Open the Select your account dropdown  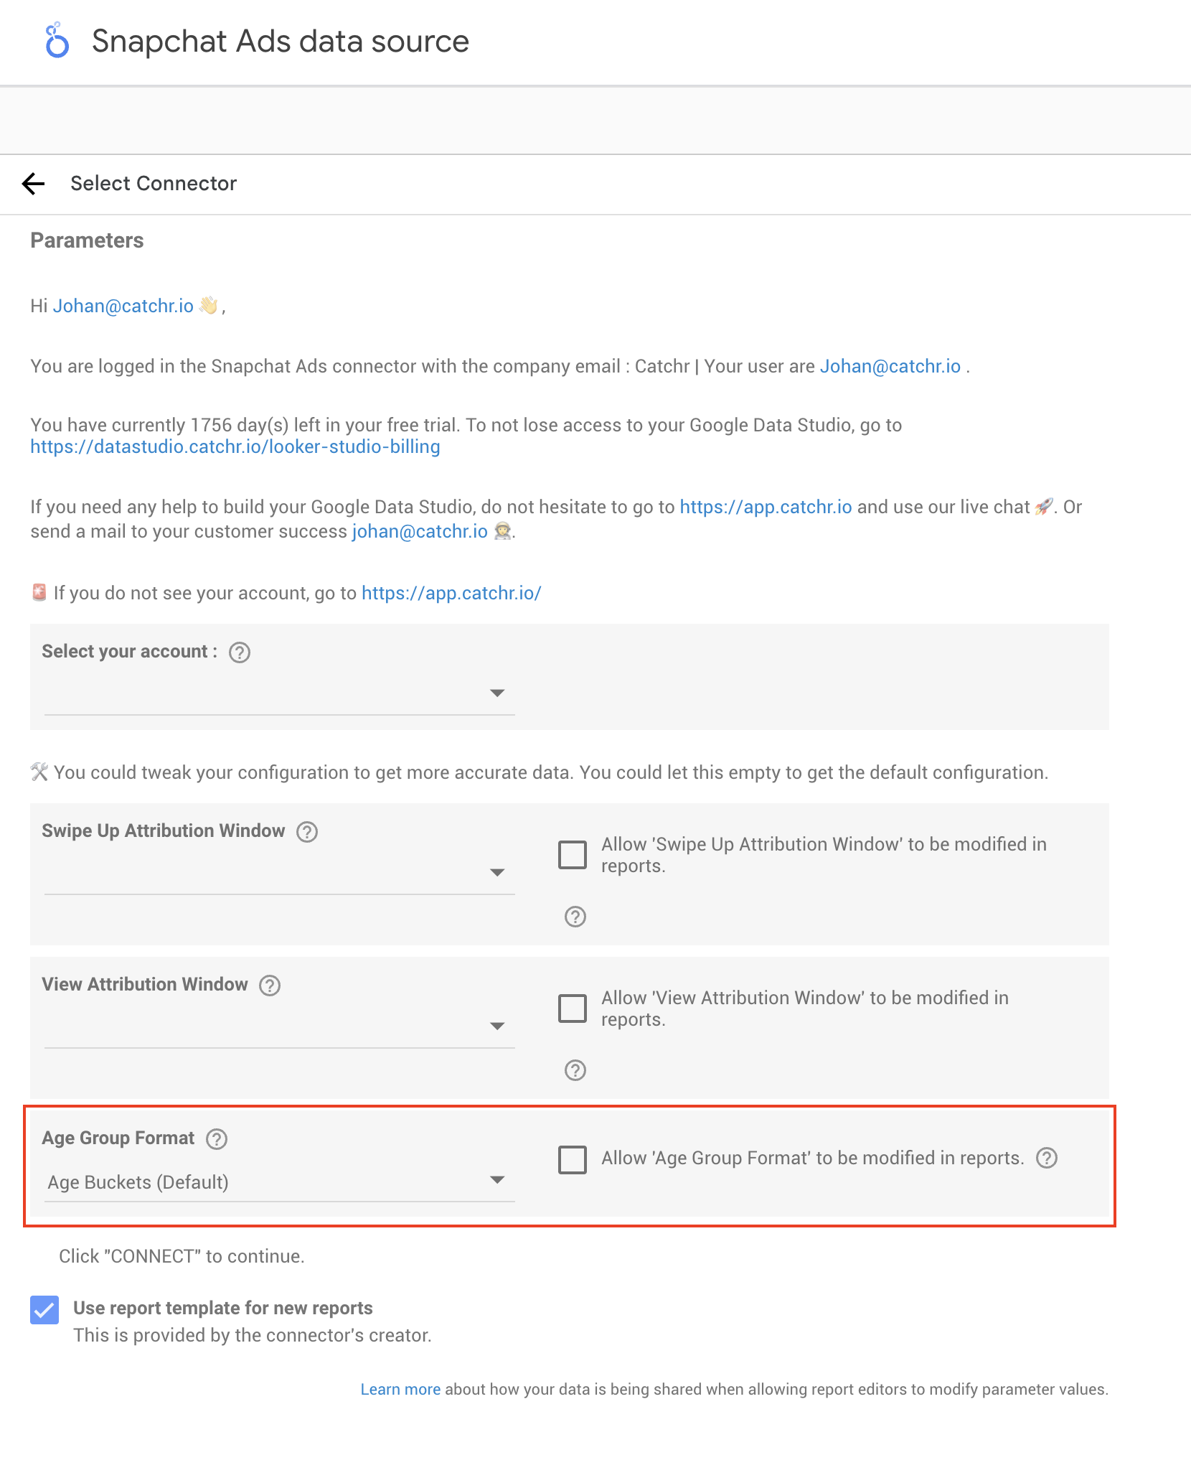pos(279,693)
